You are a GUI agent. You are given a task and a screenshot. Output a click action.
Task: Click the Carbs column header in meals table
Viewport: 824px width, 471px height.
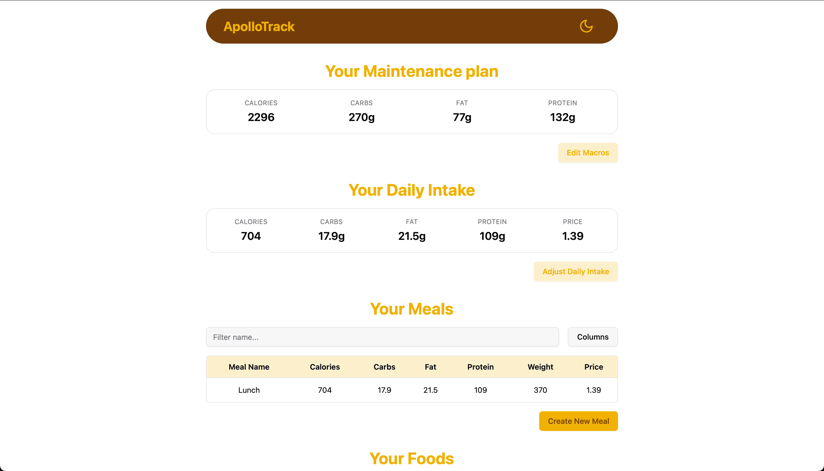point(384,367)
